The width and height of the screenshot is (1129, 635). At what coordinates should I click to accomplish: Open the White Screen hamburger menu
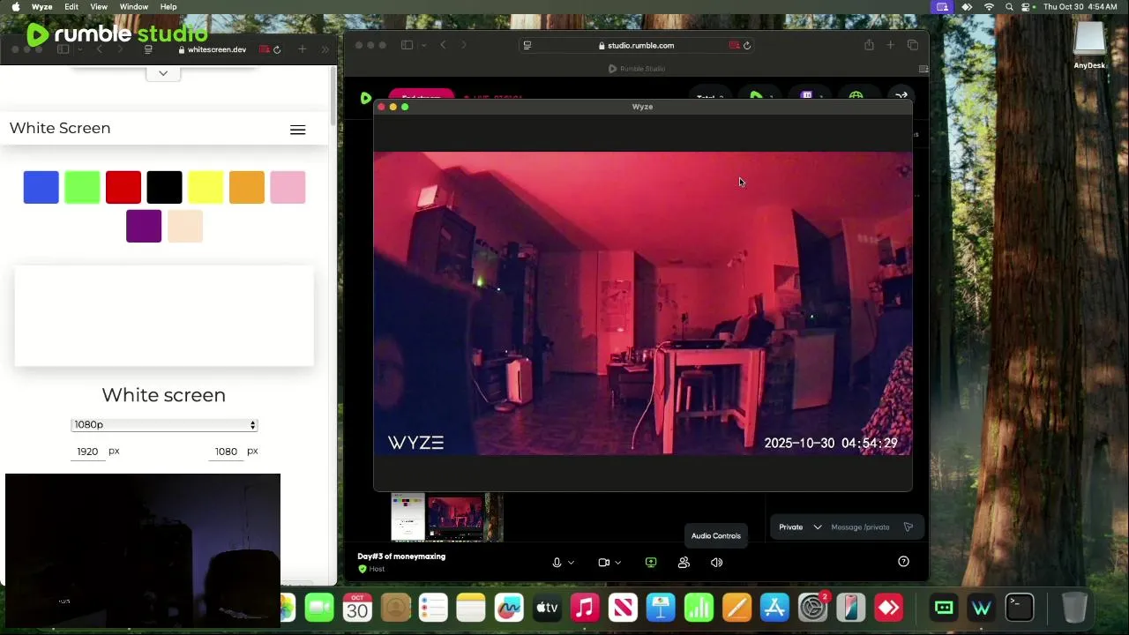point(298,130)
